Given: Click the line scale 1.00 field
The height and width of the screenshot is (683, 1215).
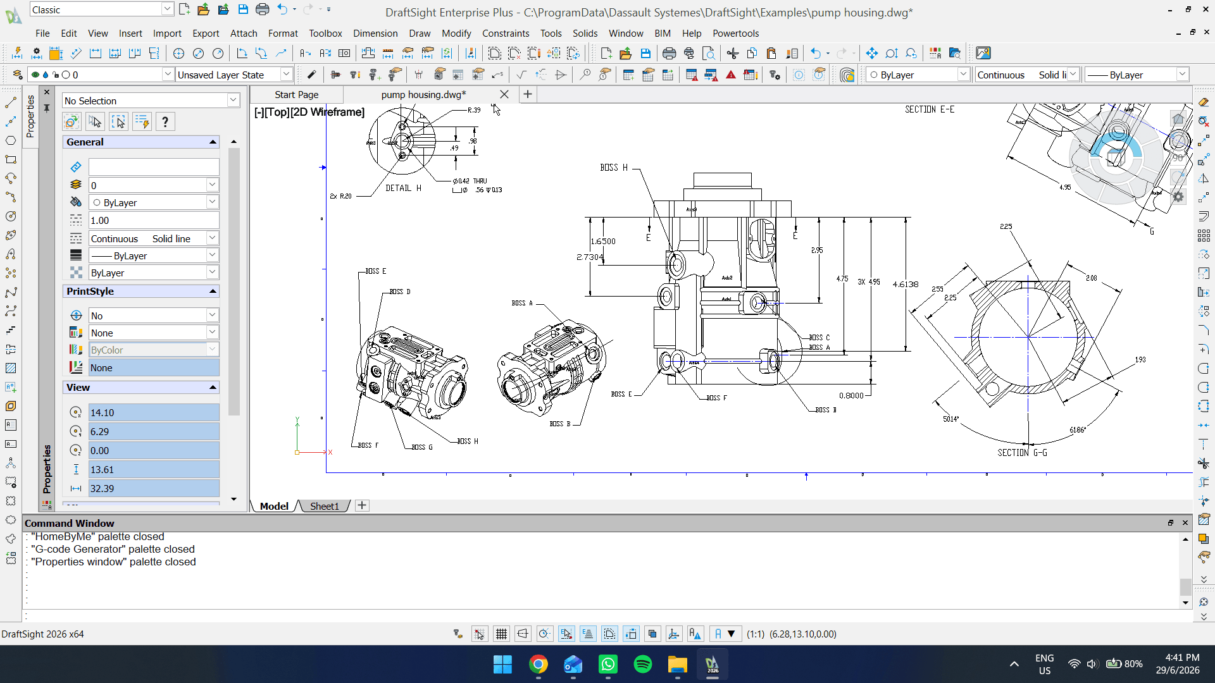Looking at the screenshot, I should pyautogui.click(x=154, y=220).
